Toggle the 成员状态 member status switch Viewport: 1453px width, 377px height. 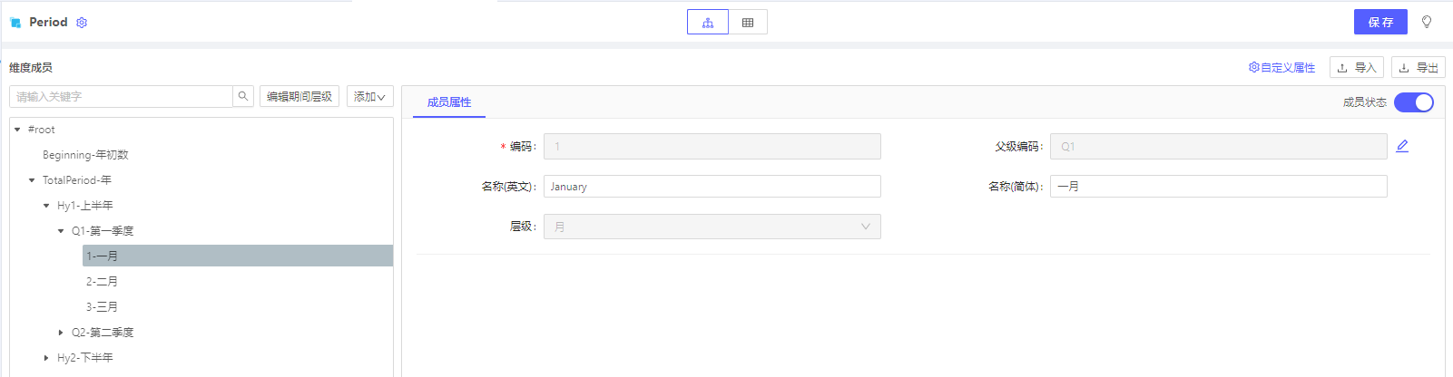[1414, 102]
